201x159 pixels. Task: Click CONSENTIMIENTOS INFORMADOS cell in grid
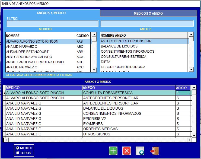point(129,113)
